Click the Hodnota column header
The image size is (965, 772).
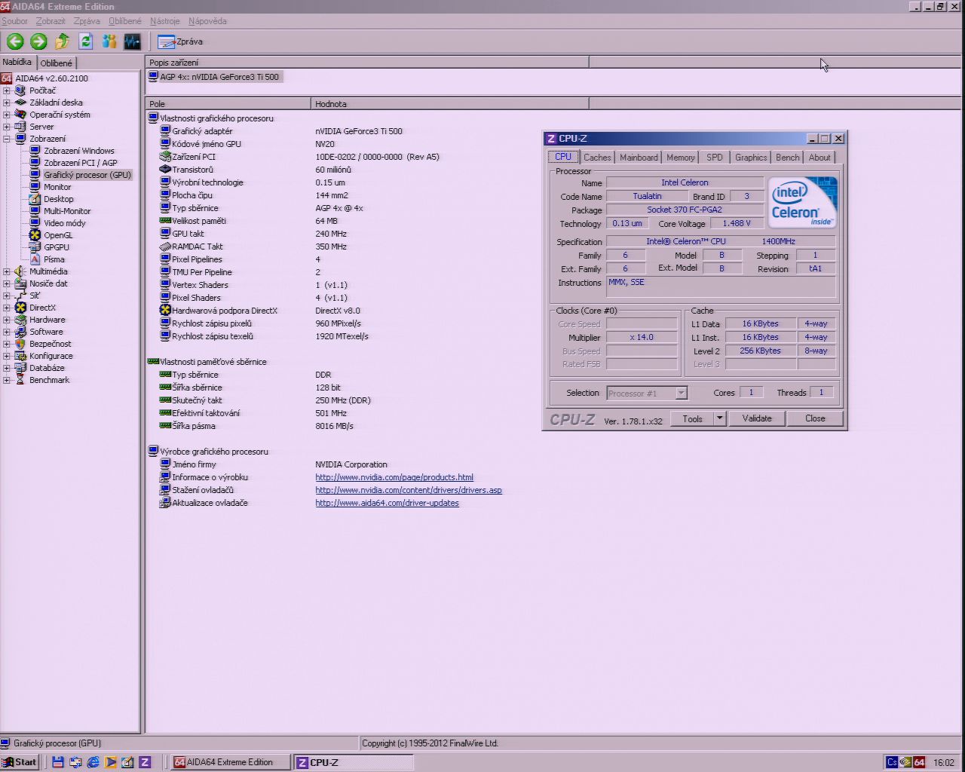pos(449,104)
